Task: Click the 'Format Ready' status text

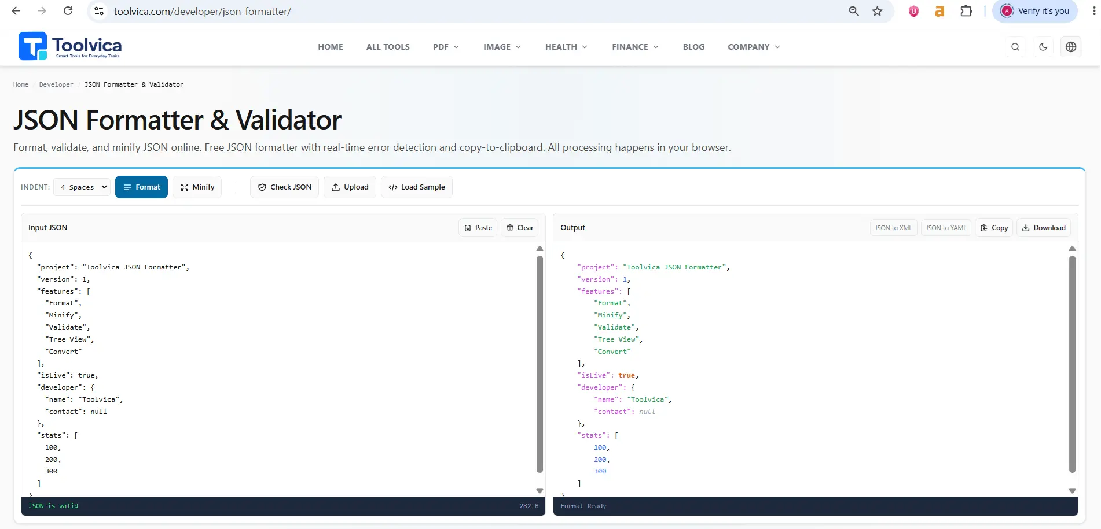Action: pyautogui.click(x=583, y=506)
